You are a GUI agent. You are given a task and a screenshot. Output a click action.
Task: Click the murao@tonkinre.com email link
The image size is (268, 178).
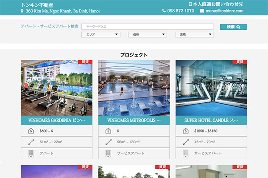[x=224, y=11]
